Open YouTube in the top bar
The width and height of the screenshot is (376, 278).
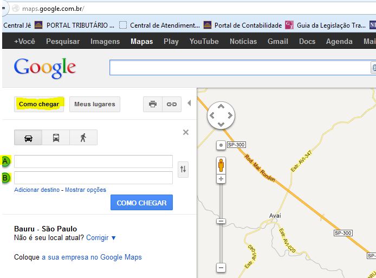pos(204,41)
